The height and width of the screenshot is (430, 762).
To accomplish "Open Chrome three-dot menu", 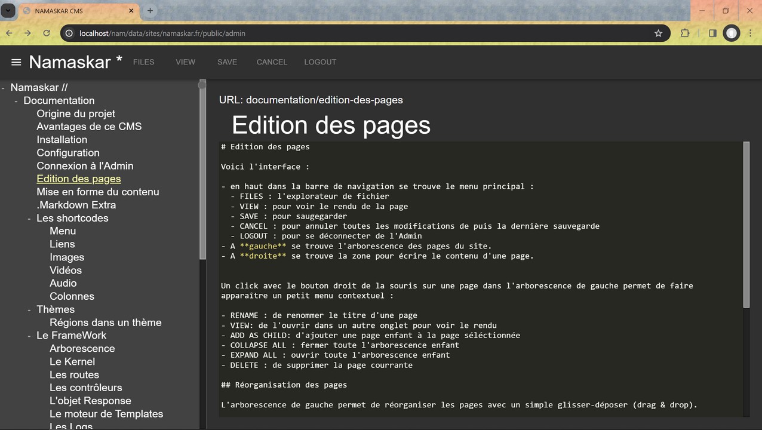I will pyautogui.click(x=751, y=33).
